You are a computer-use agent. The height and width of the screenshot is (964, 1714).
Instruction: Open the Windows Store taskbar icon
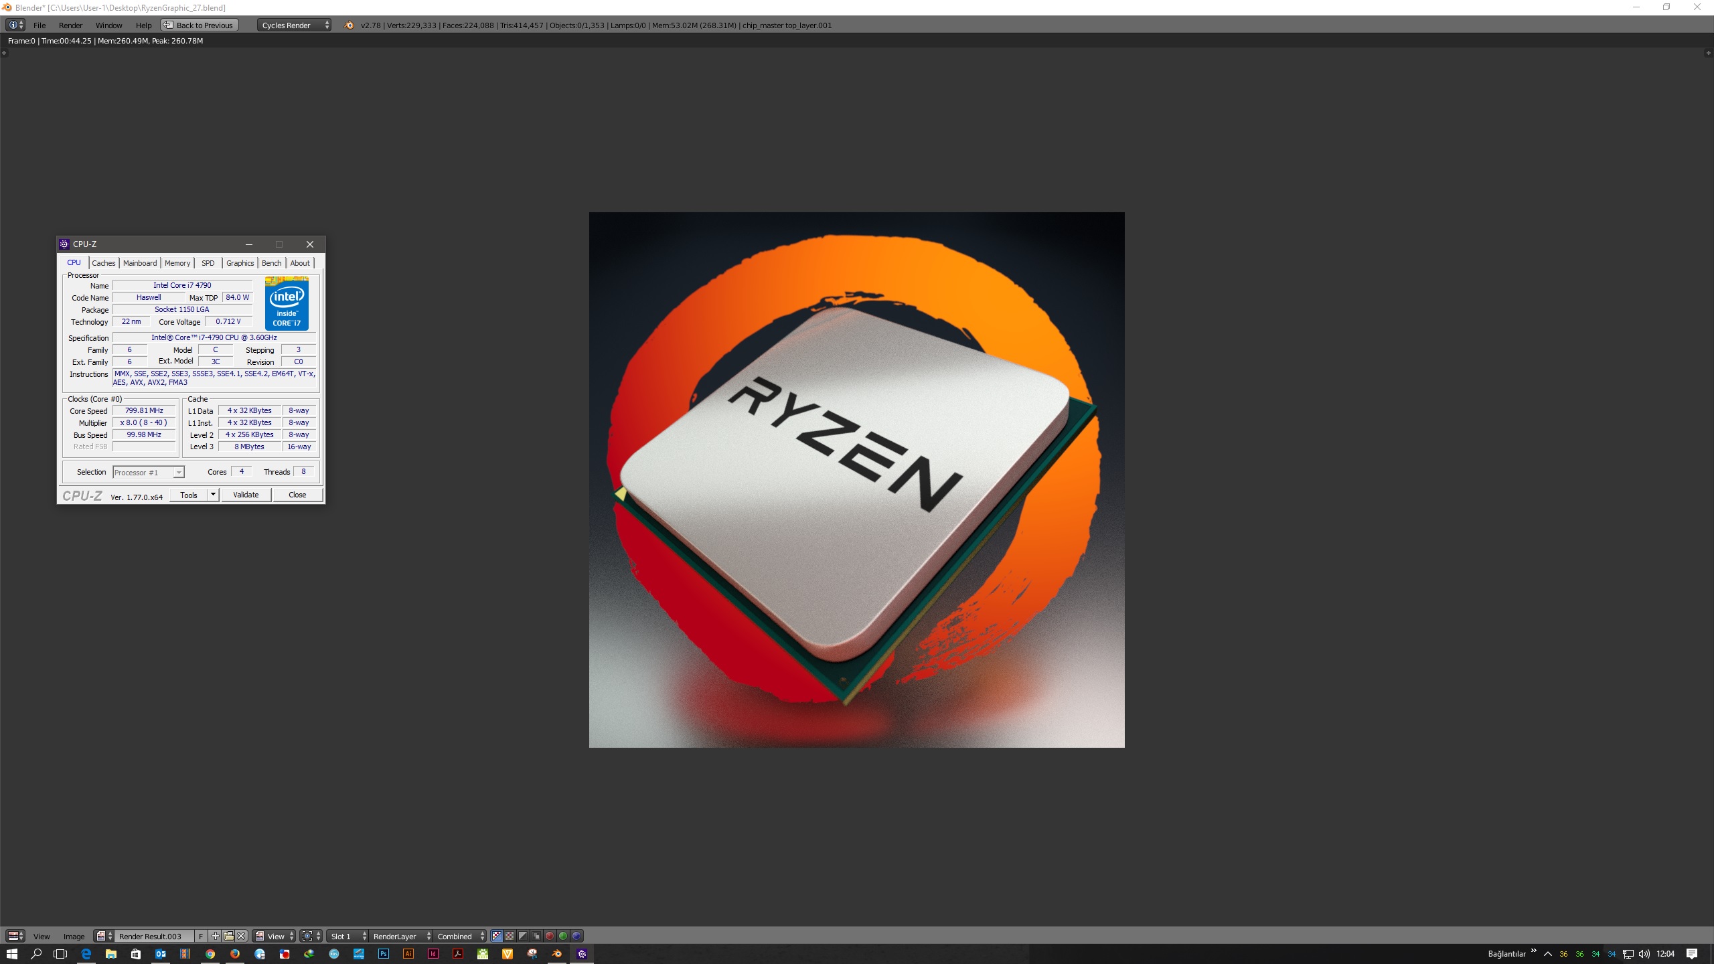click(135, 954)
